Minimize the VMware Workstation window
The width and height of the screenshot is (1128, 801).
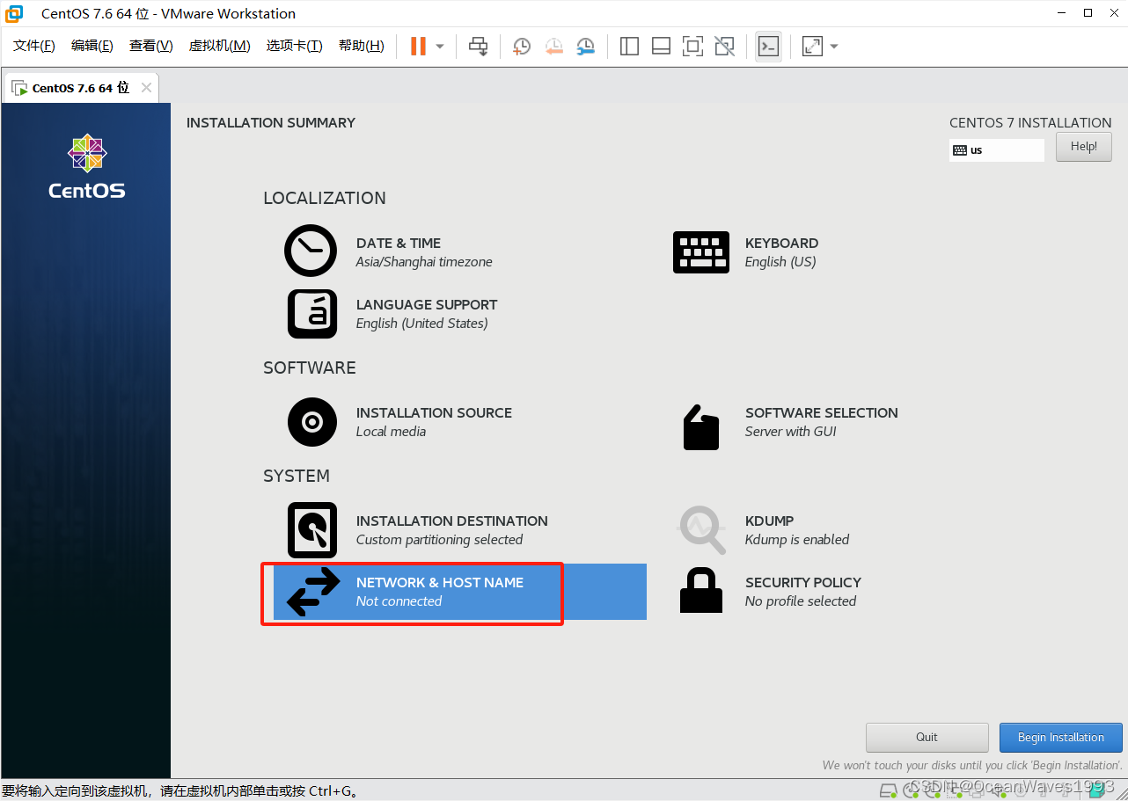click(1064, 13)
